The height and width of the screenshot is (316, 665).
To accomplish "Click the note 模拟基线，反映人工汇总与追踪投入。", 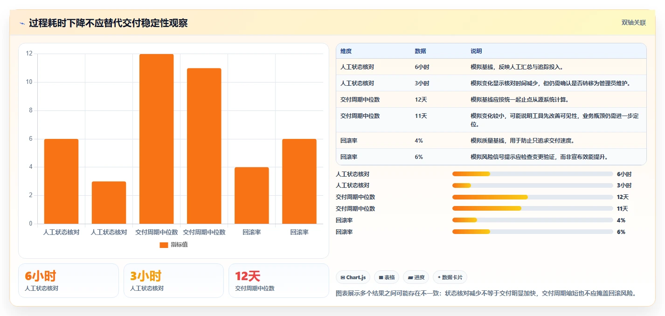I will [x=518, y=67].
